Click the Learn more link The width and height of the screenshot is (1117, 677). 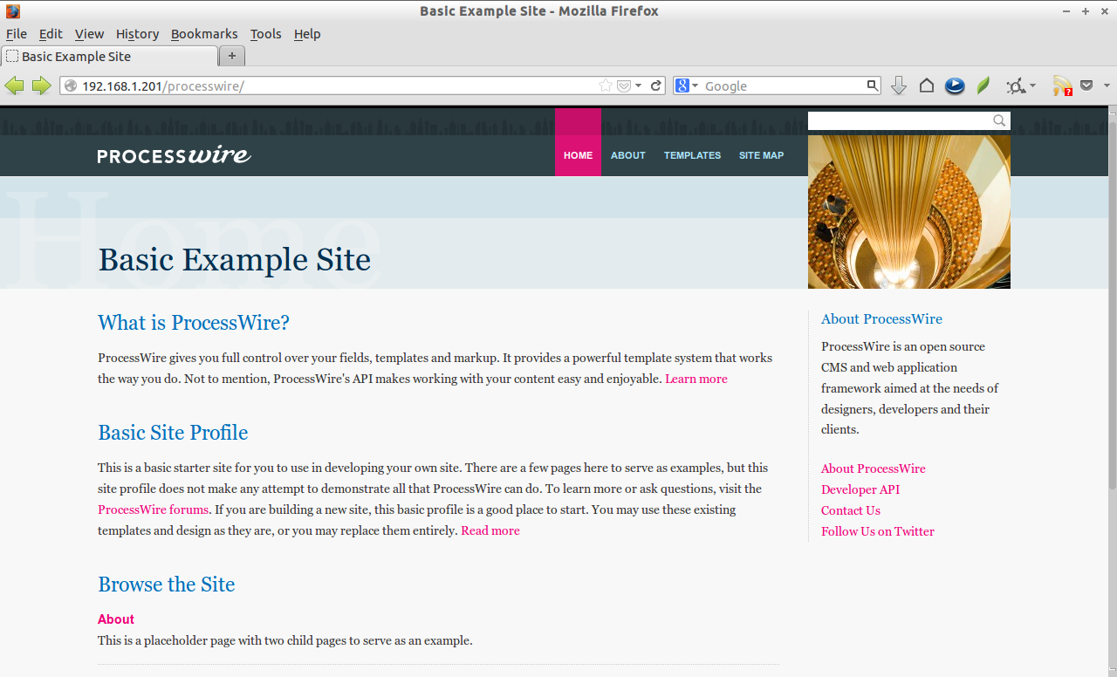click(696, 379)
